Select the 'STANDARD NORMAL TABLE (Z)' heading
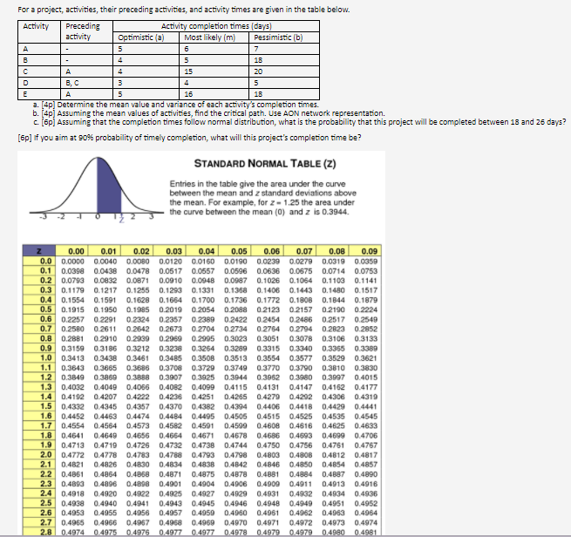This screenshot has height=537, width=571. 265,164
